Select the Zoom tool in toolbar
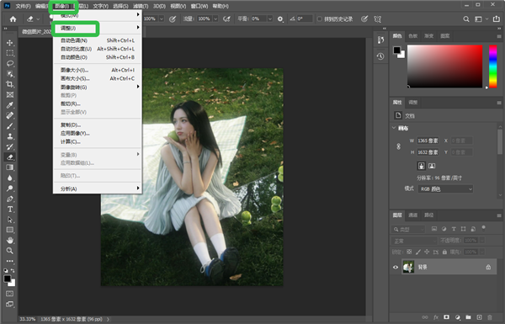Screen dimensions: 505x324 pyautogui.click(x=9, y=251)
